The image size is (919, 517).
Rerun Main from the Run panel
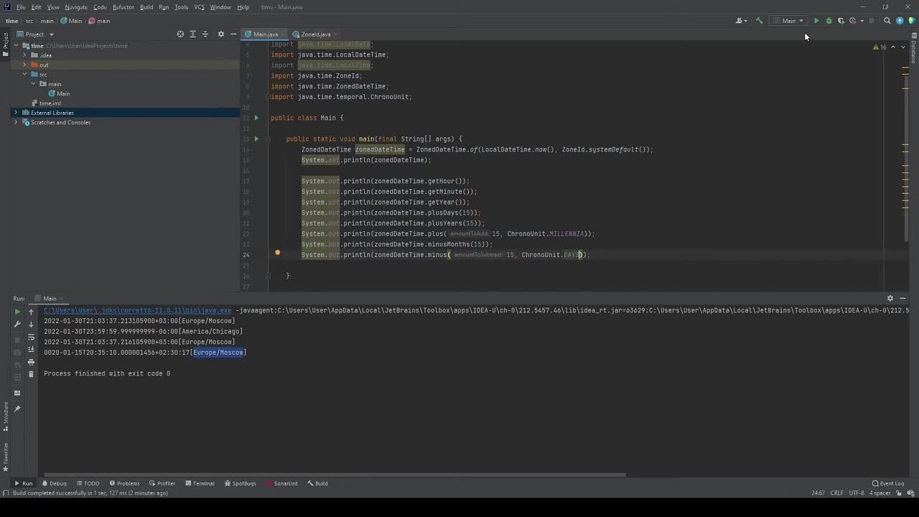17,312
